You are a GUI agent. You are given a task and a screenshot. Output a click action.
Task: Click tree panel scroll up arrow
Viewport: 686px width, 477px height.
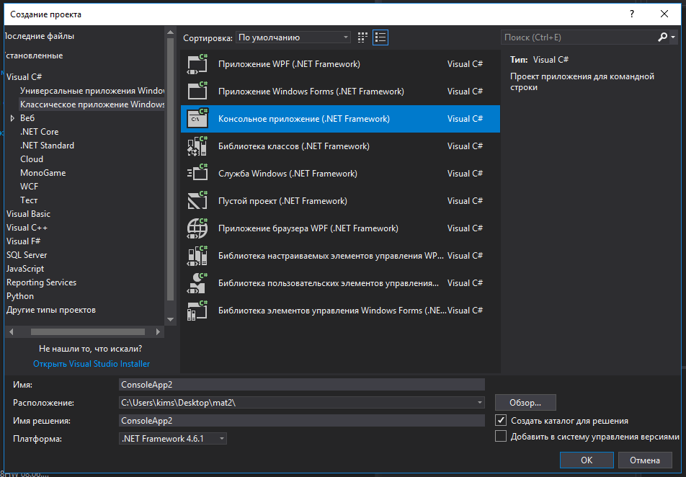click(171, 32)
